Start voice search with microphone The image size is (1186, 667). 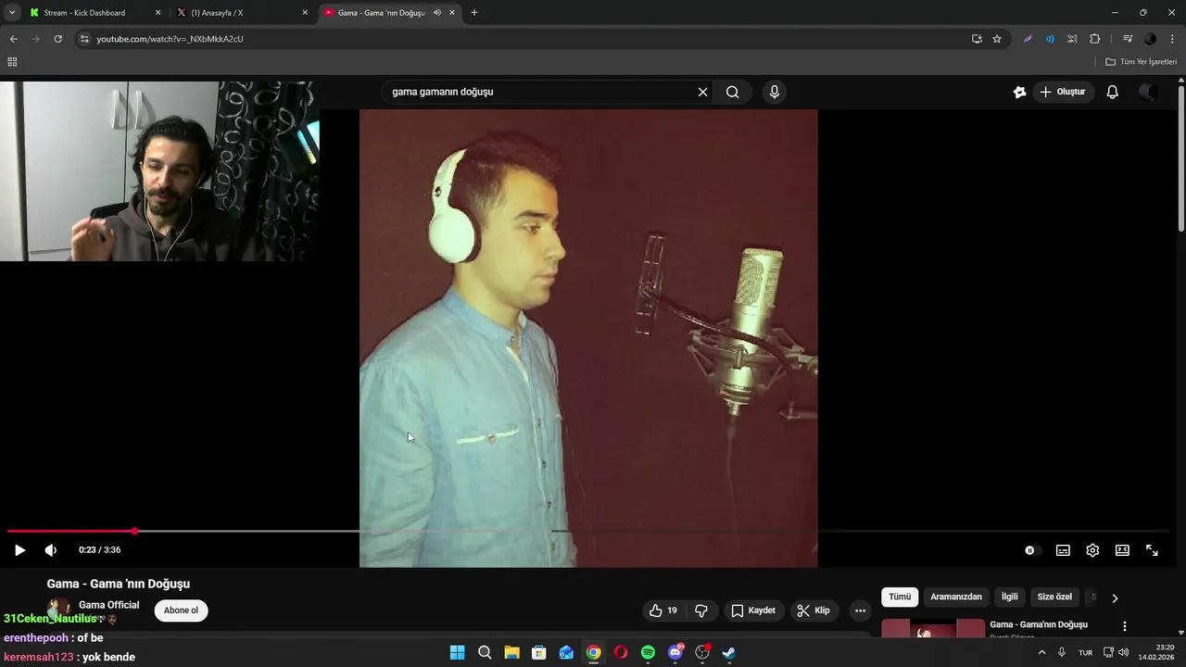(775, 92)
